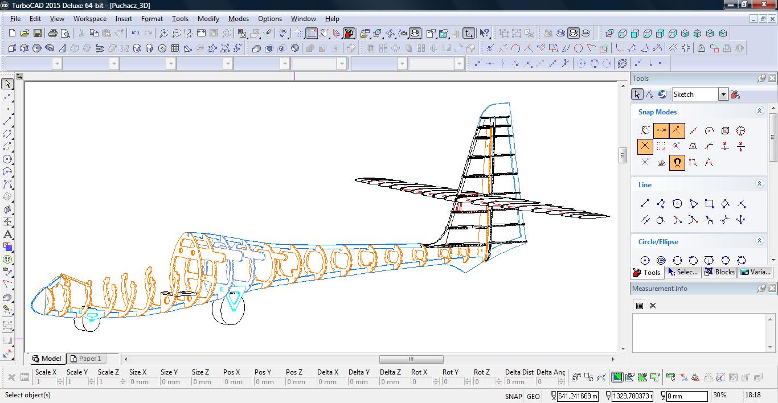
Task: Collapse the Snap Modes section
Action: click(759, 112)
